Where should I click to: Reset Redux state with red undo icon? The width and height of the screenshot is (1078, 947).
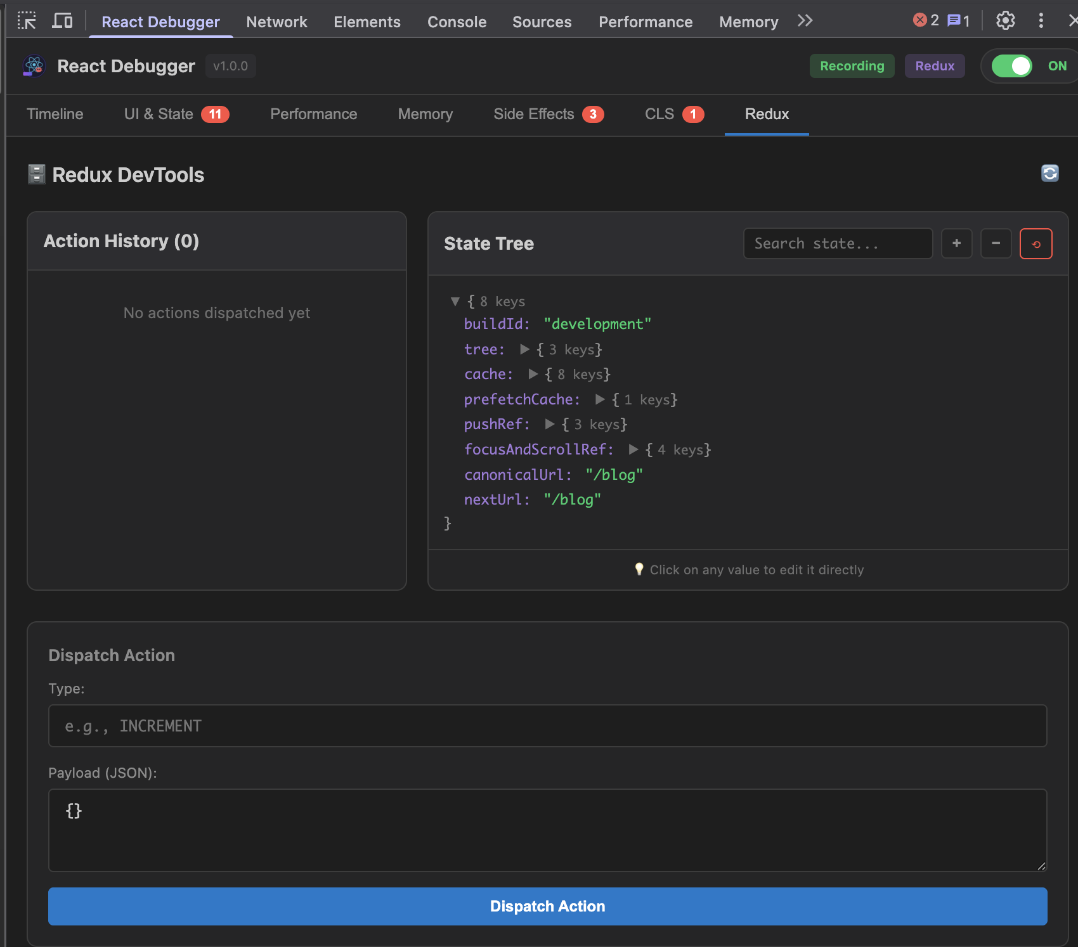pyautogui.click(x=1036, y=243)
